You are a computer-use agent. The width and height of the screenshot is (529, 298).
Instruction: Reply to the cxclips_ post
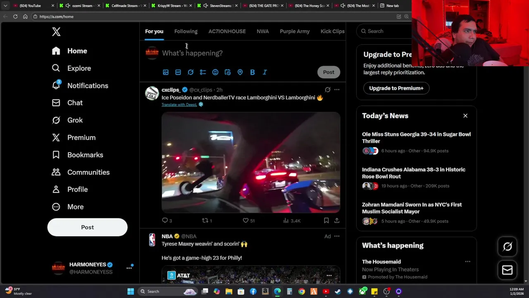click(x=167, y=221)
